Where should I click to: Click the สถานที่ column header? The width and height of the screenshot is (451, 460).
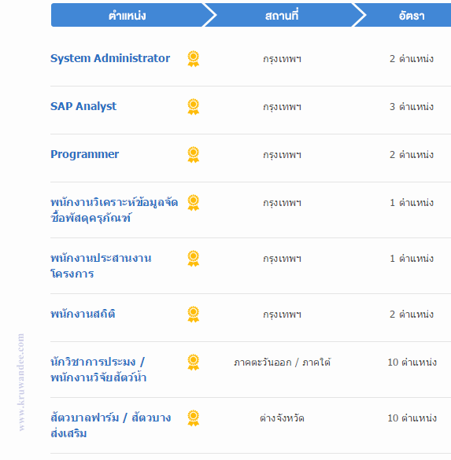[x=282, y=15]
